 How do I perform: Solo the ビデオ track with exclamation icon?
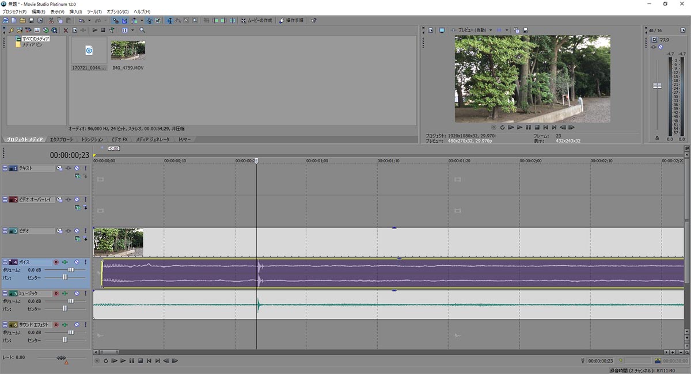click(85, 230)
